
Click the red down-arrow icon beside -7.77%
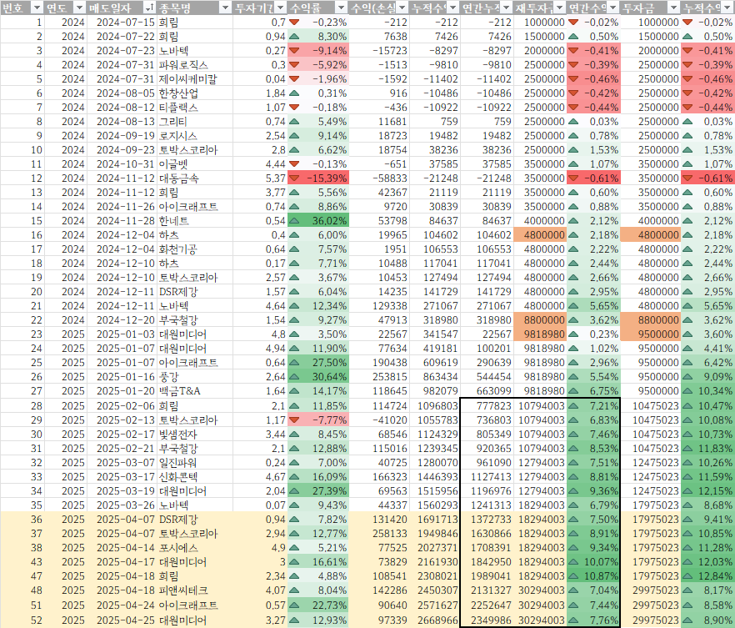[x=294, y=420]
